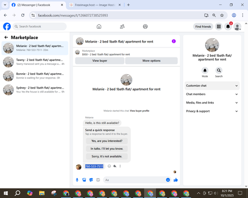Send a thumbs up like
Screen dimensions: 248x198
(176, 180)
